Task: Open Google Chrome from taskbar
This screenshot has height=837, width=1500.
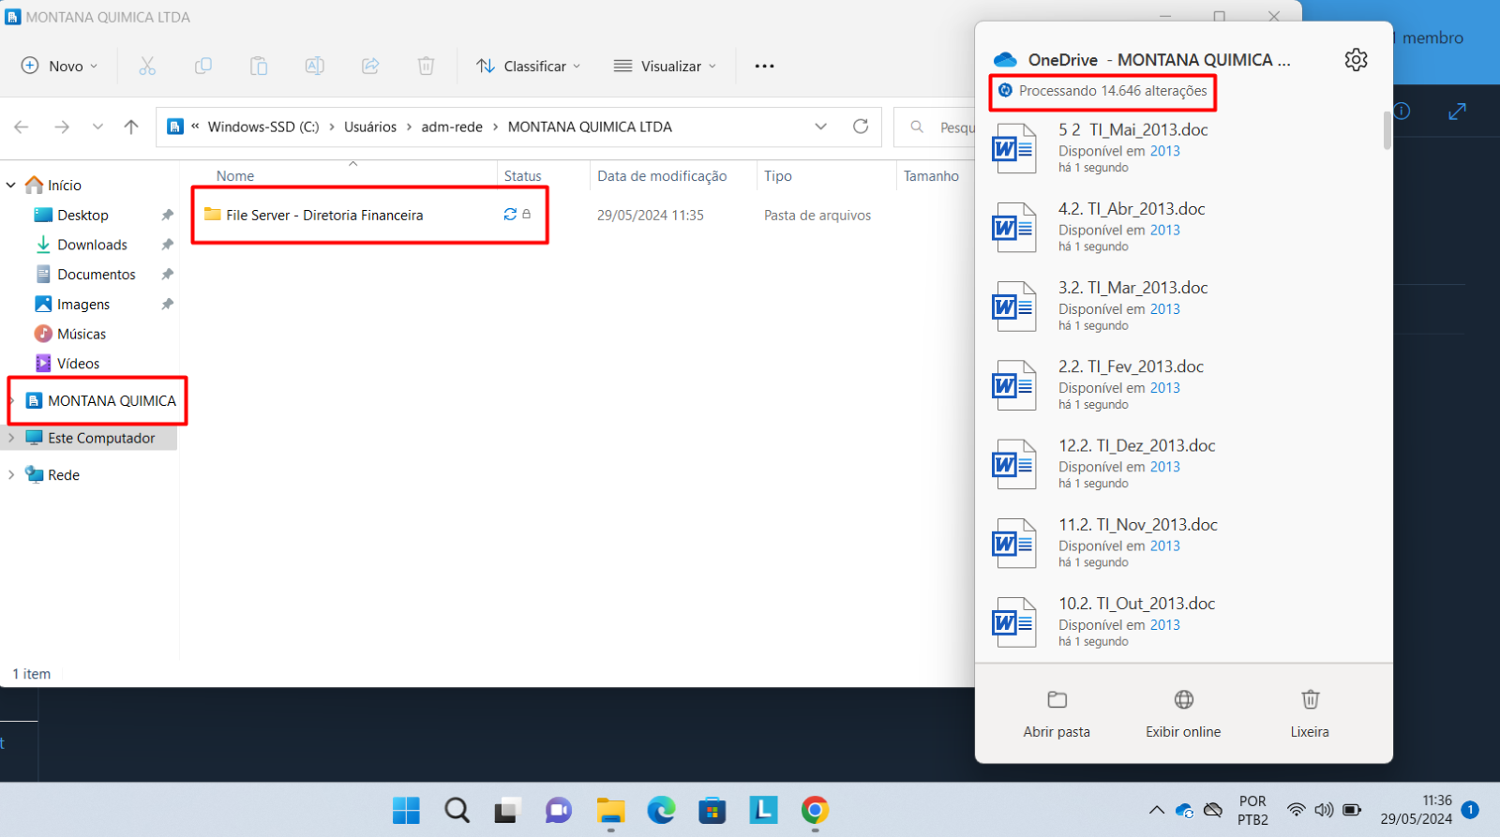Action: tap(814, 810)
